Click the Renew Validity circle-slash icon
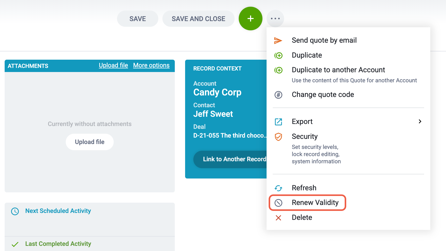Image resolution: width=446 pixels, height=251 pixels. [278, 203]
